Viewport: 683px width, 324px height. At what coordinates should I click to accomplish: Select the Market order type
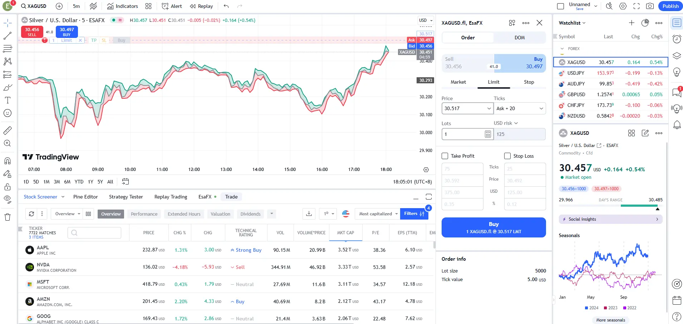point(458,82)
